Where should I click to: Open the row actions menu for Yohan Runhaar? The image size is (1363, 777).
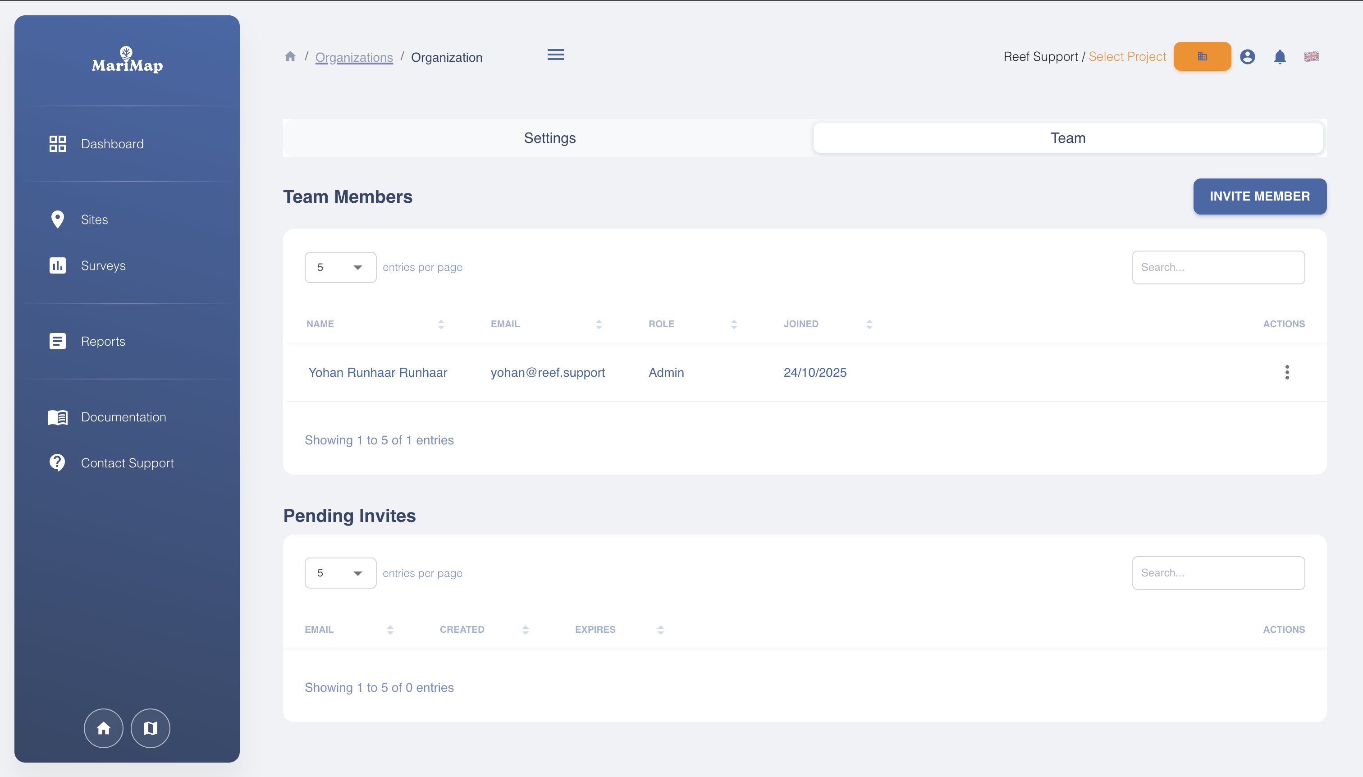pos(1287,372)
